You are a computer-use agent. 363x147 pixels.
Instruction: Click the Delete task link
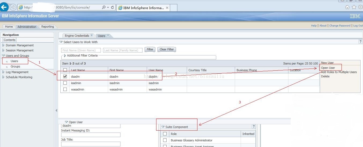coord(325,76)
